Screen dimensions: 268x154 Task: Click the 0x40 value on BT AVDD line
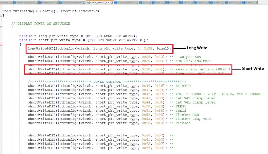tap(146, 86)
